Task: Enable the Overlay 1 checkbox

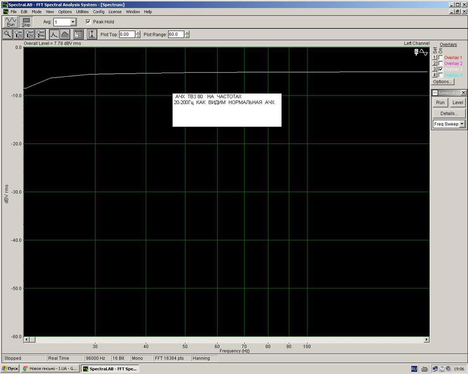Action: [x=441, y=58]
